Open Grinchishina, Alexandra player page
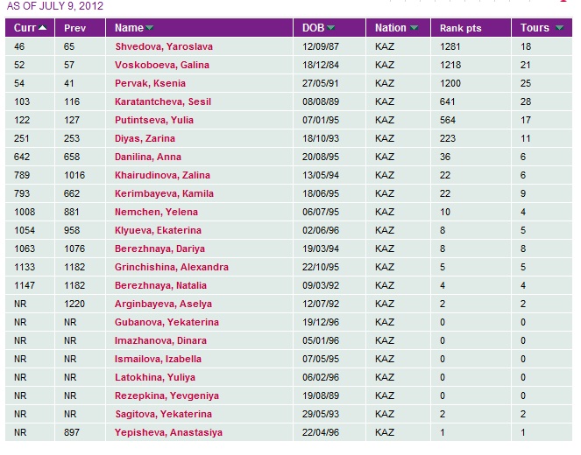The image size is (581, 455). coord(172,267)
